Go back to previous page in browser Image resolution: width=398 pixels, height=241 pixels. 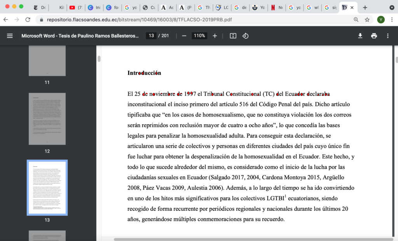click(x=5, y=19)
